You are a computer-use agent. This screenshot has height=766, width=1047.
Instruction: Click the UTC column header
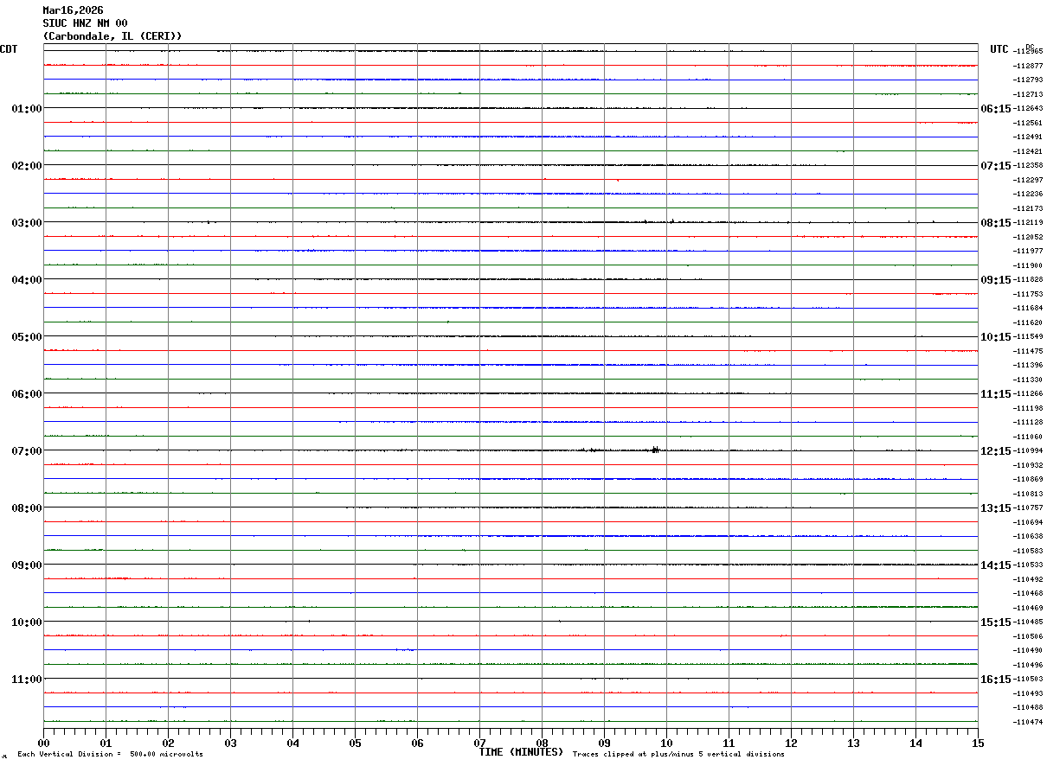(999, 49)
